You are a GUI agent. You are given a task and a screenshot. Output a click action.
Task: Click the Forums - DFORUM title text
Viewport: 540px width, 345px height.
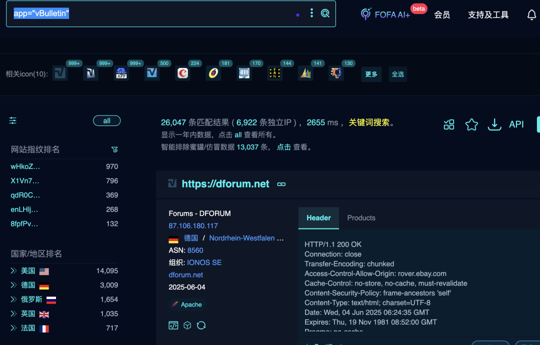(199, 213)
